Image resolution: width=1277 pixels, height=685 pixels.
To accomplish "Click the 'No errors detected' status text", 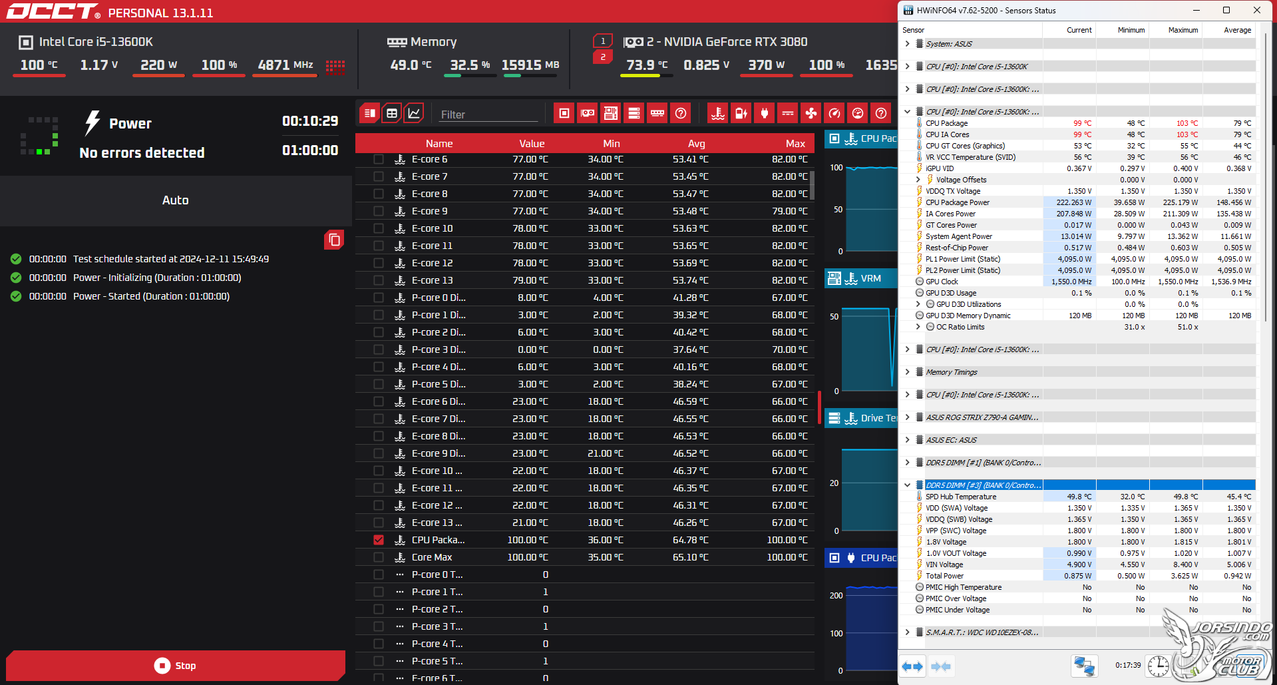I will pyautogui.click(x=142, y=152).
